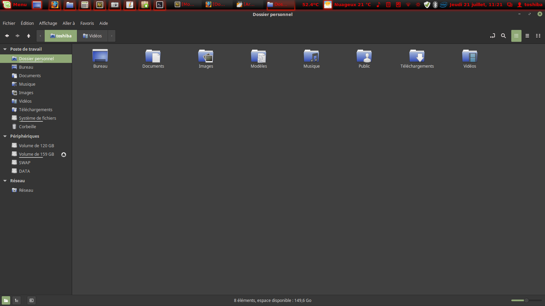
Task: Click the Vidéos breadcrumb button
Action: point(92,36)
